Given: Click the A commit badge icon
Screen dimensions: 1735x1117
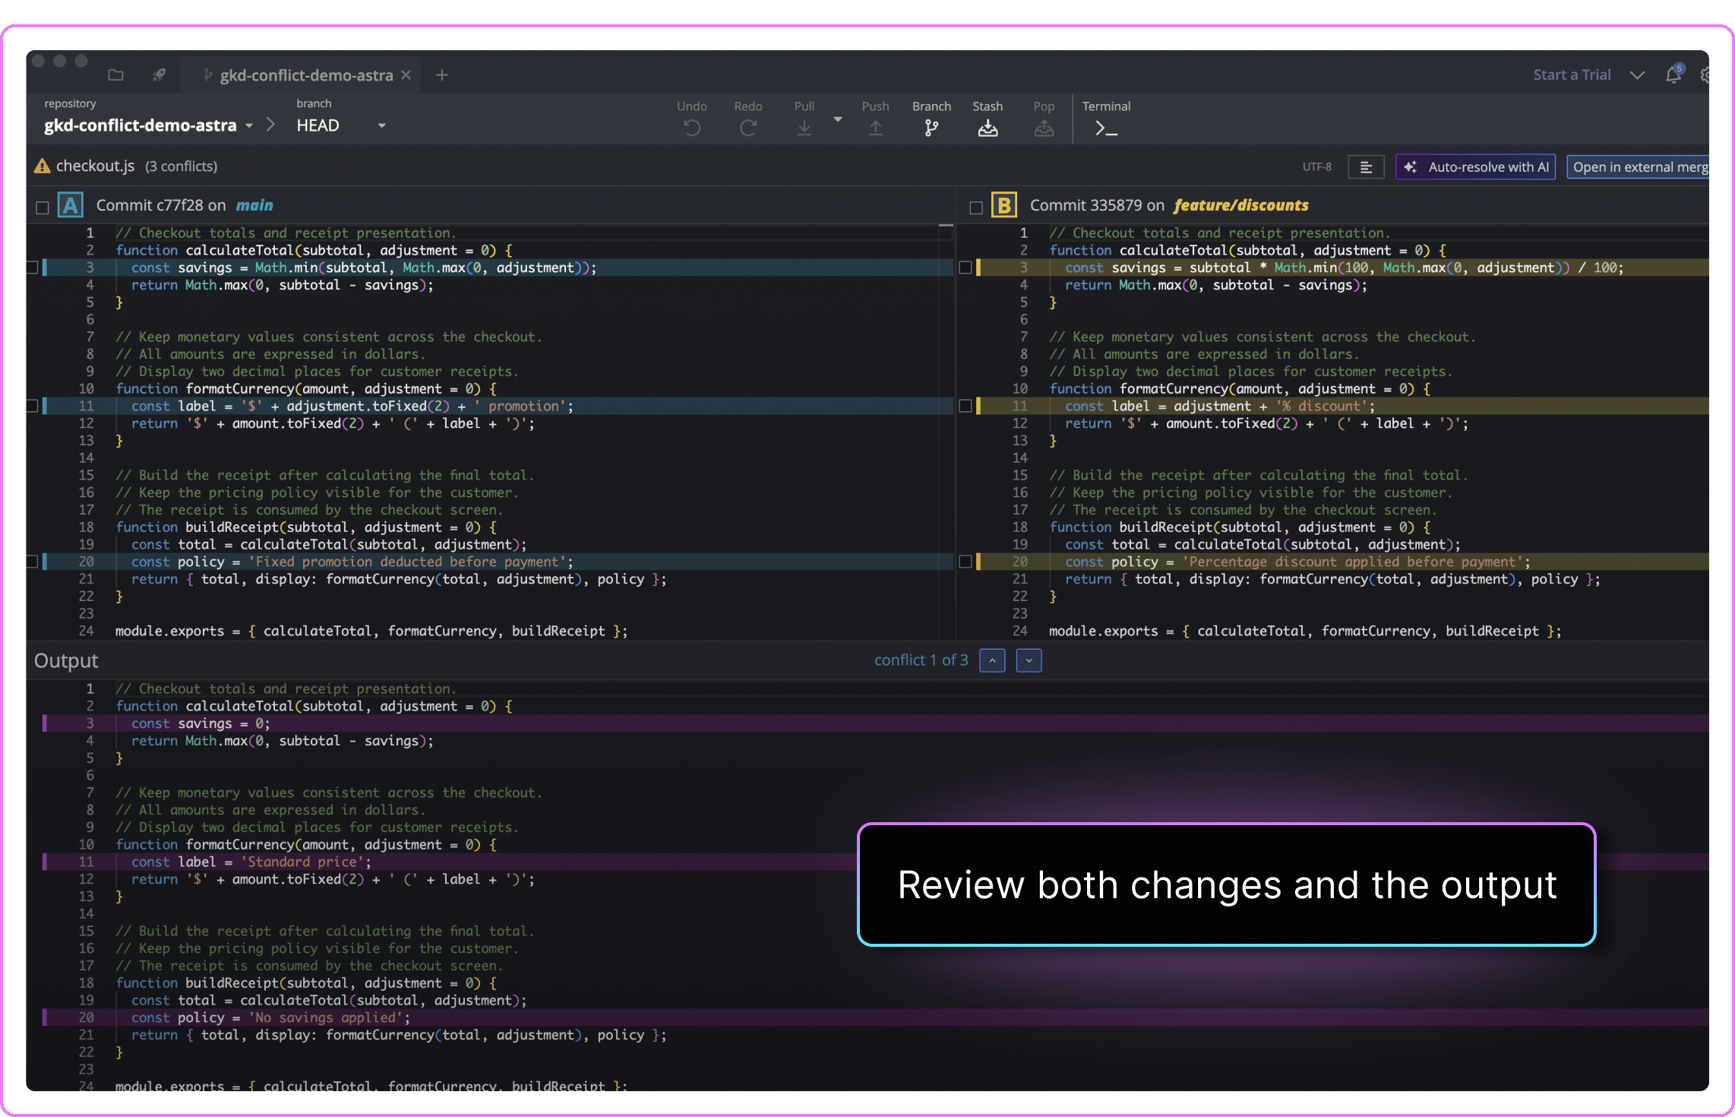Looking at the screenshot, I should [71, 206].
